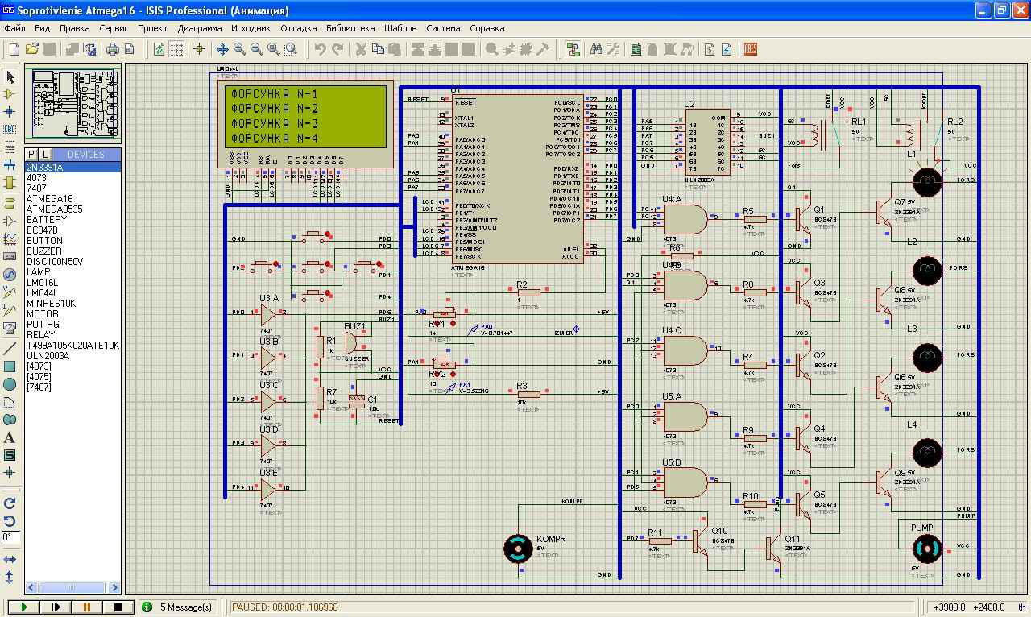The image size is (1031, 617).
Task: Select the Generator Mode sine icon
Action: click(x=10, y=274)
